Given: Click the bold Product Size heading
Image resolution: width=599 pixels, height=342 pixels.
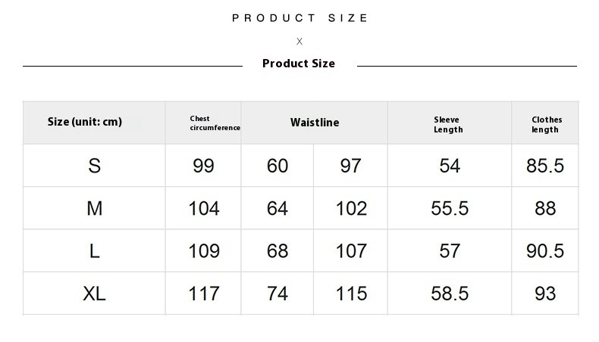Looking at the screenshot, I should coord(299,64).
